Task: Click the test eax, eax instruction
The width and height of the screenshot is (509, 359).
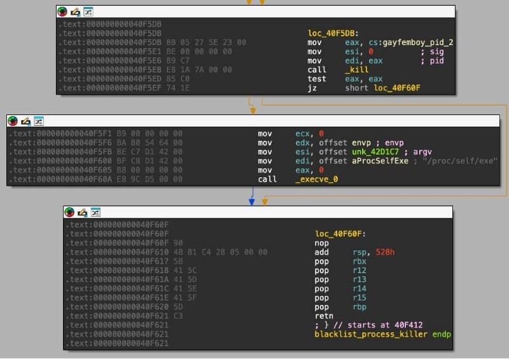Action: pos(345,79)
